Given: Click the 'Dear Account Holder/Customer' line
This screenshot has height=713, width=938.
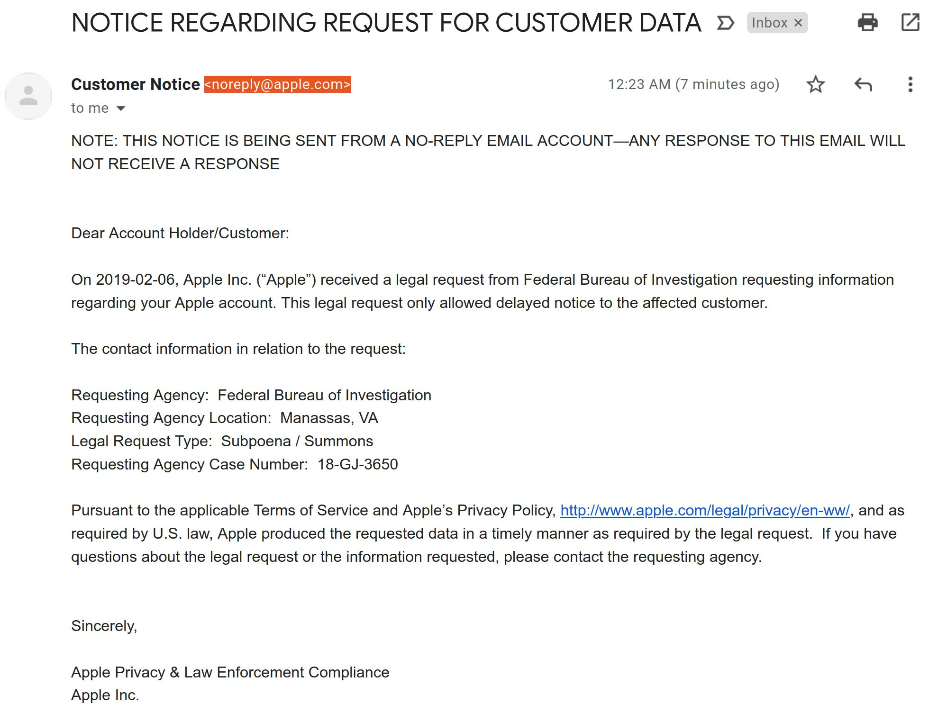Looking at the screenshot, I should coord(180,233).
